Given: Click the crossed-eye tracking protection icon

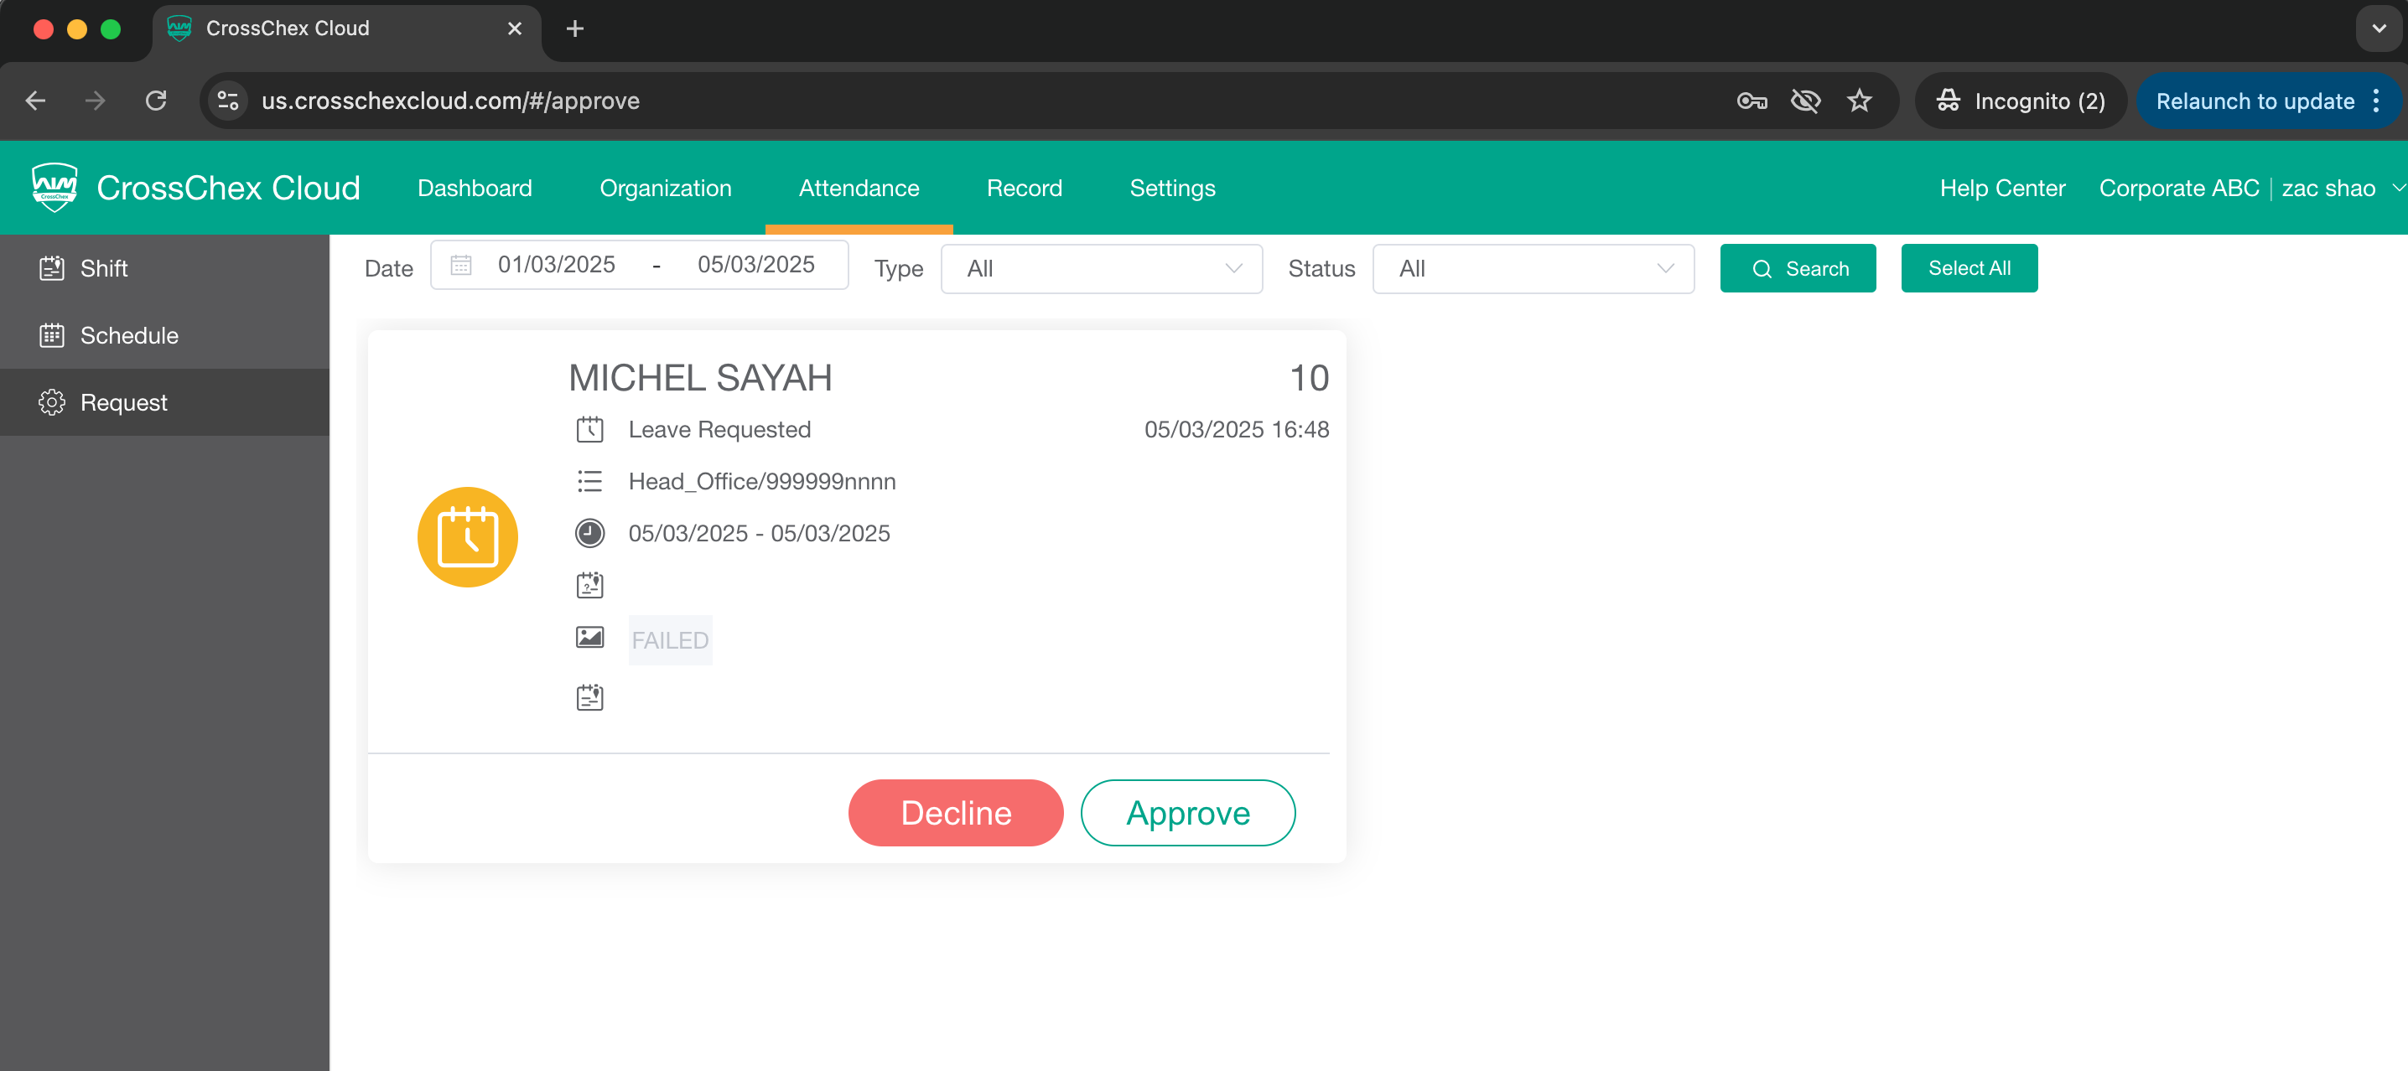Looking at the screenshot, I should point(1805,101).
